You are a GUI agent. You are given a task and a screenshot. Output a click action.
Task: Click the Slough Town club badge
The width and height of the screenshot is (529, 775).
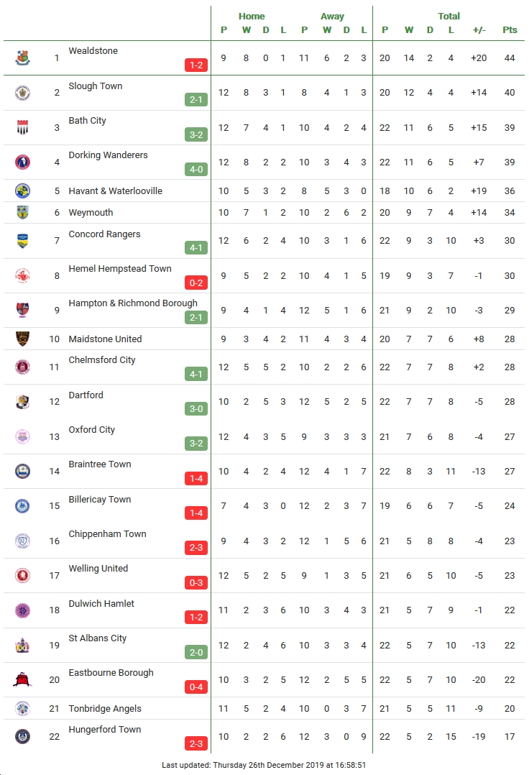(x=22, y=93)
